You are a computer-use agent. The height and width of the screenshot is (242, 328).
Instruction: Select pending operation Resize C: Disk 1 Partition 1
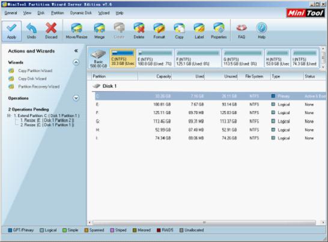click(x=47, y=125)
